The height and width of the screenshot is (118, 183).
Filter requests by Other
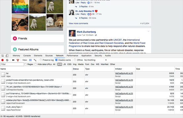tap(113, 64)
